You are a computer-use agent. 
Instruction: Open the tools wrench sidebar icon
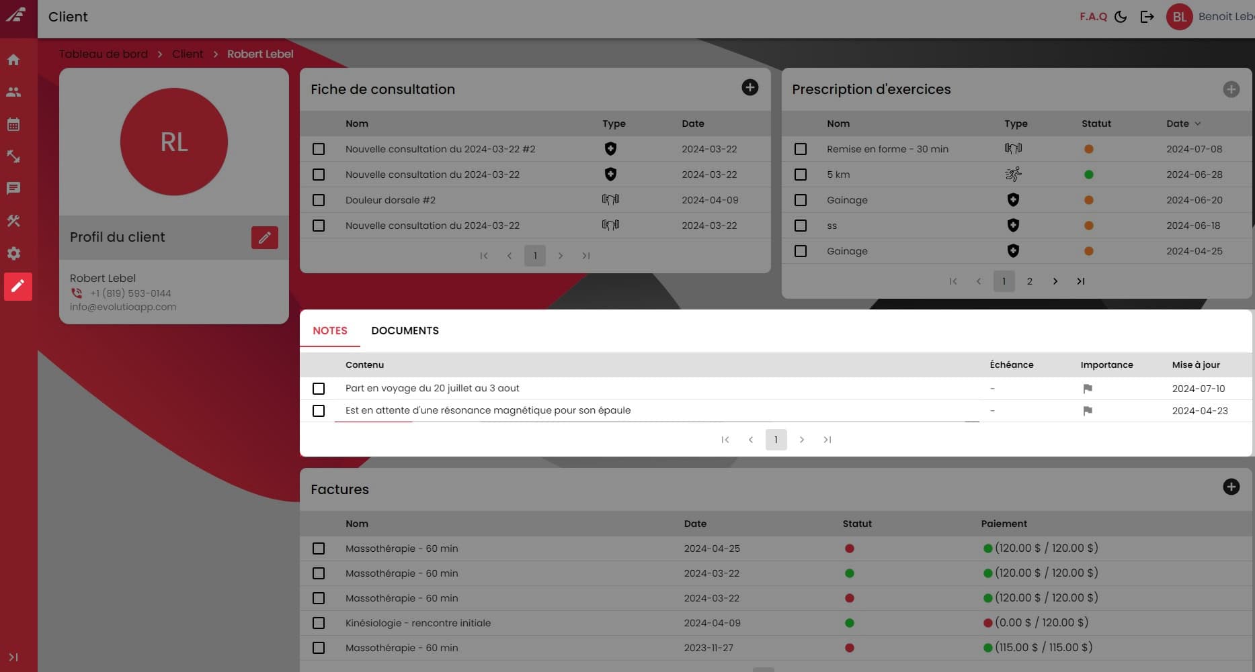13,221
